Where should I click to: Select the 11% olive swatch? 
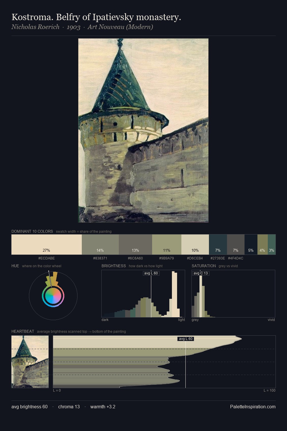point(166,245)
